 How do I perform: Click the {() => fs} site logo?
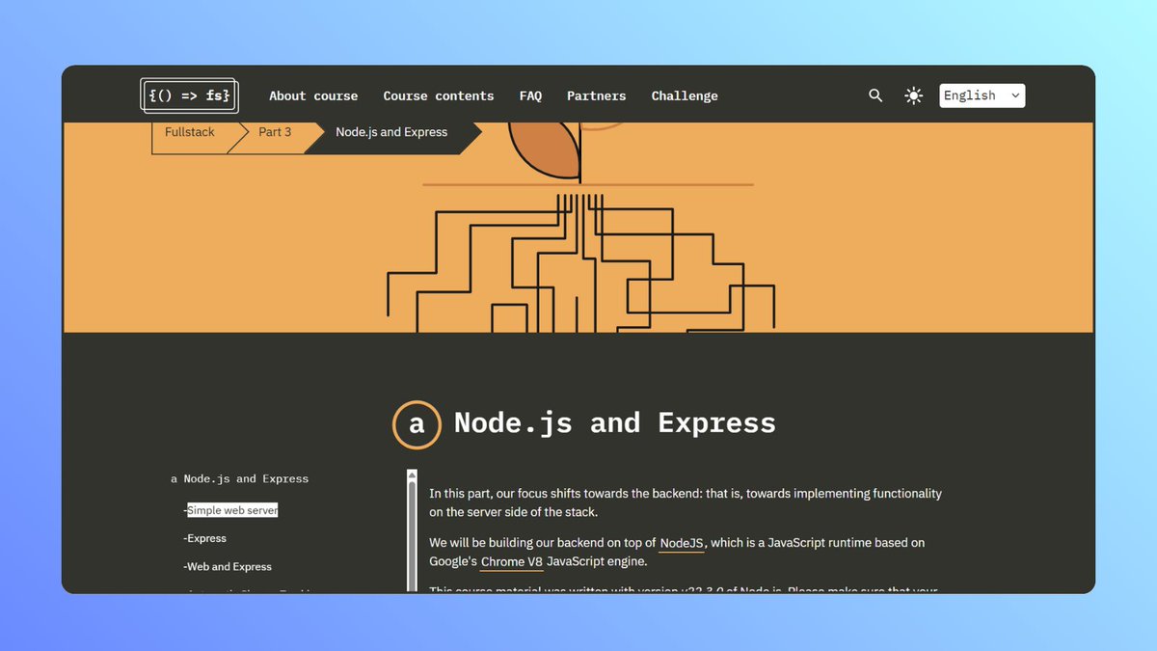[189, 95]
